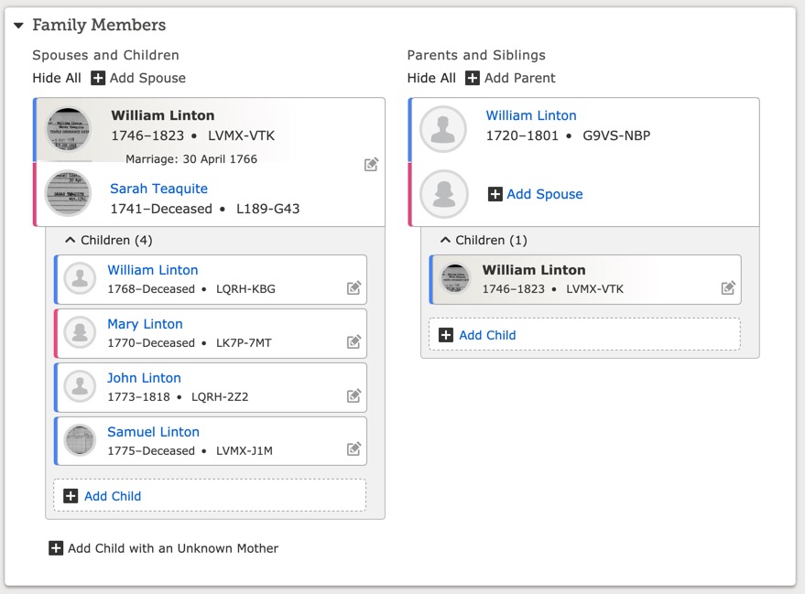
Task: Click father William Linton's placeholder avatar
Action: pos(443,129)
